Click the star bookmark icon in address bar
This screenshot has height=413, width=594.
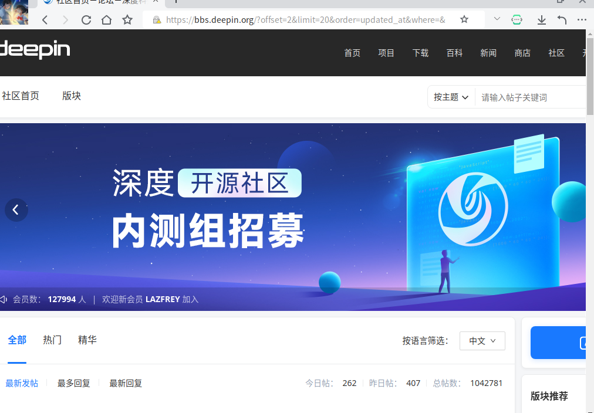pos(464,19)
